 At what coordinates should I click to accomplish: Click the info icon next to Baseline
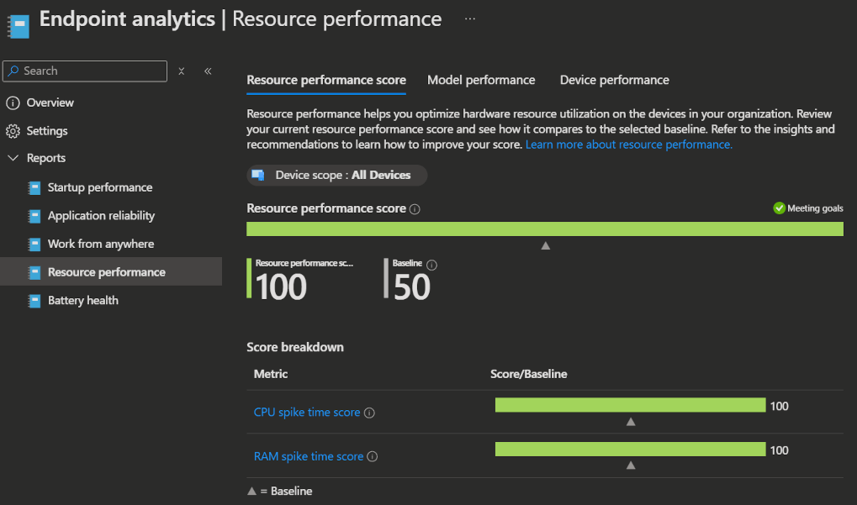432,265
